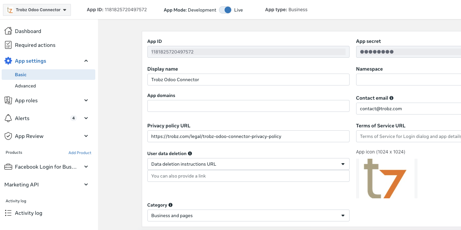Viewport: 461px width, 230px height.
Task: Click the App roles person badge icon
Action: click(8, 100)
